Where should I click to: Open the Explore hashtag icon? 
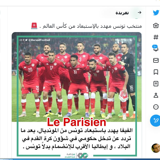pos(156,37)
